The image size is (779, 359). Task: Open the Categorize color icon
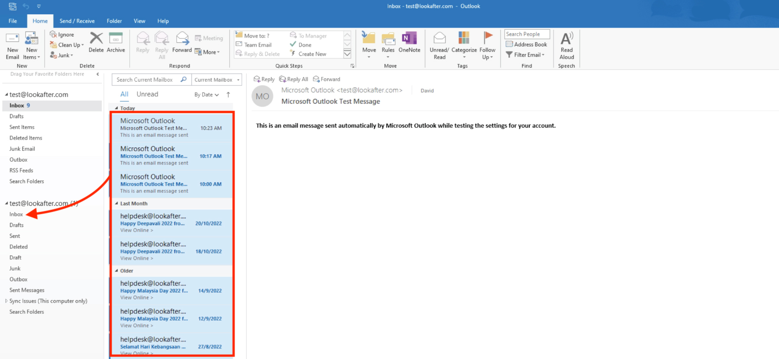point(464,38)
